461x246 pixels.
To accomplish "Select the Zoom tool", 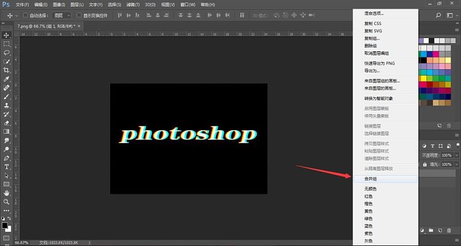I will click(6, 202).
